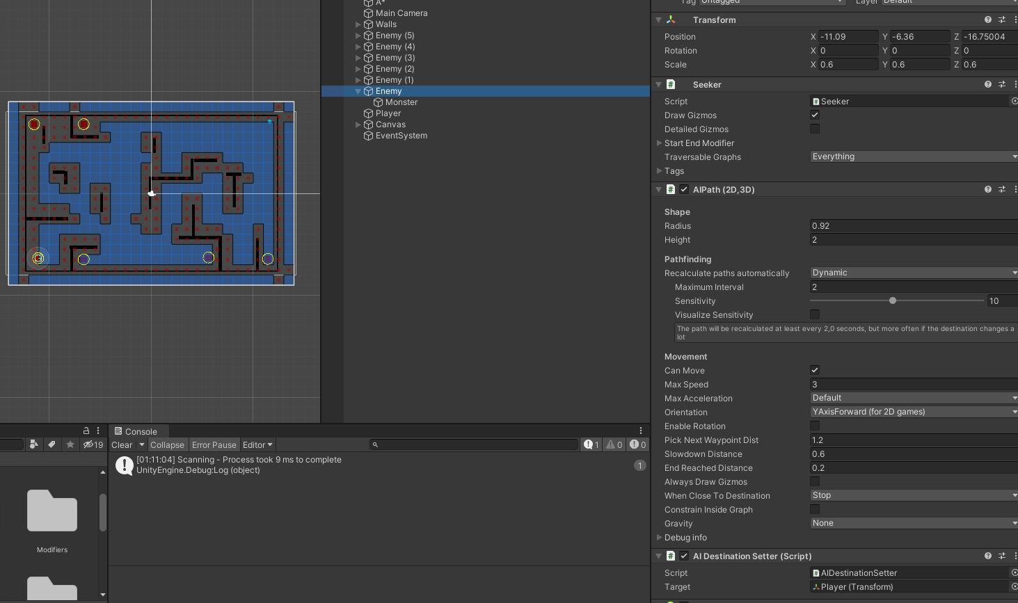Toggle console warning count filter
1018x603 pixels.
614,445
